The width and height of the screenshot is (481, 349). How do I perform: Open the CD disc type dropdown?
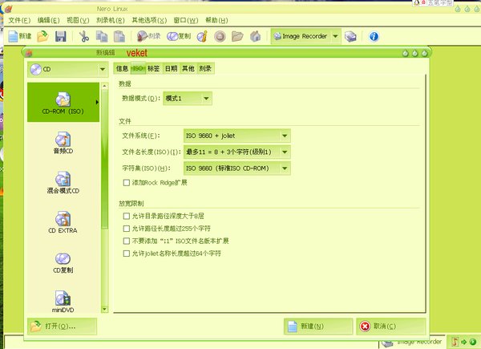coord(68,69)
